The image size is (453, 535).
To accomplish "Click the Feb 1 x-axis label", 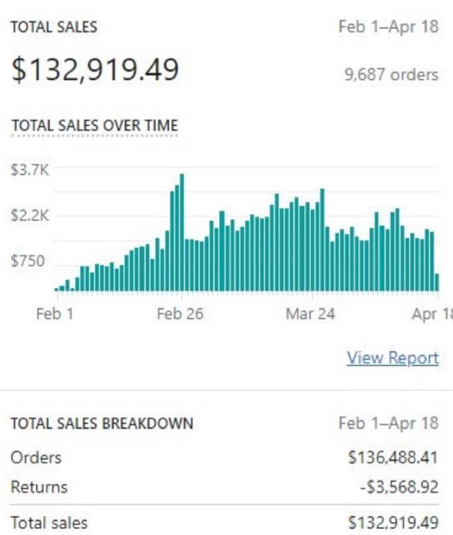I will pos(54,314).
